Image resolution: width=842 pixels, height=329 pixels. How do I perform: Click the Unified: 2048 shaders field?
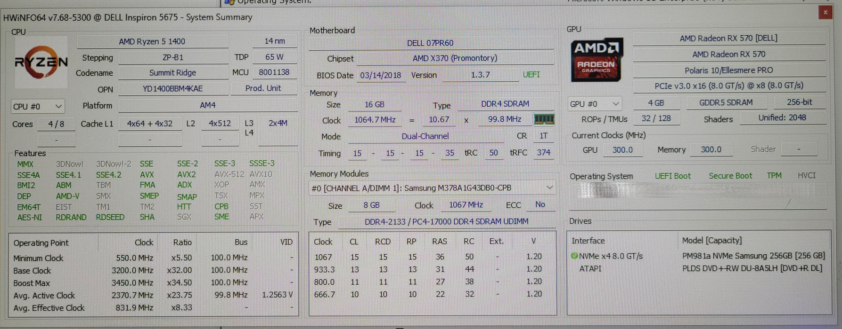pyautogui.click(x=782, y=118)
